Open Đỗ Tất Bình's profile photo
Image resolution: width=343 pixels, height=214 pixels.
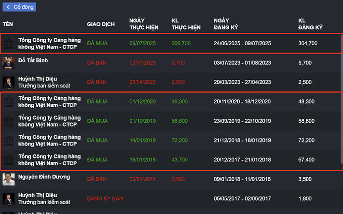(8, 63)
